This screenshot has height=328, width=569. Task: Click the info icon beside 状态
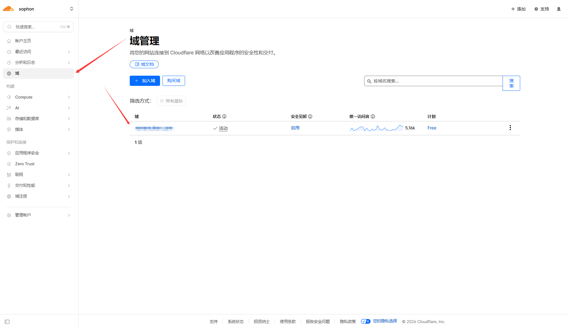tap(224, 116)
